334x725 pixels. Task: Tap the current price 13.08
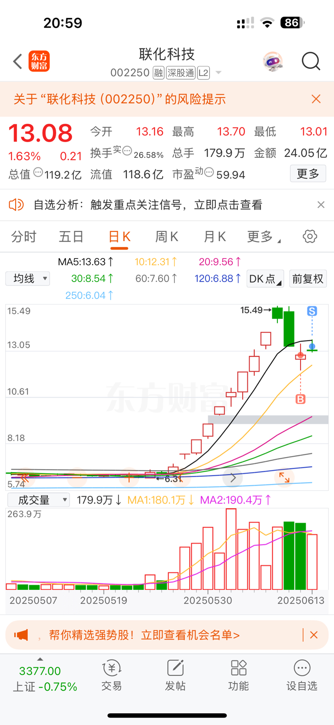click(x=40, y=133)
